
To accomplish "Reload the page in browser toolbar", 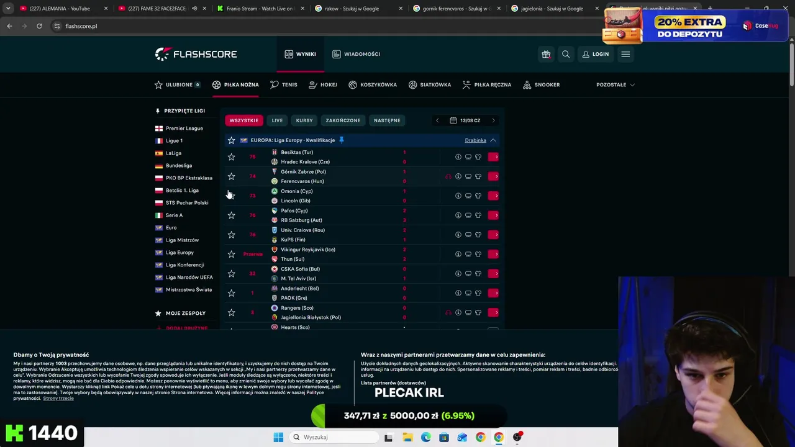I will [39, 26].
